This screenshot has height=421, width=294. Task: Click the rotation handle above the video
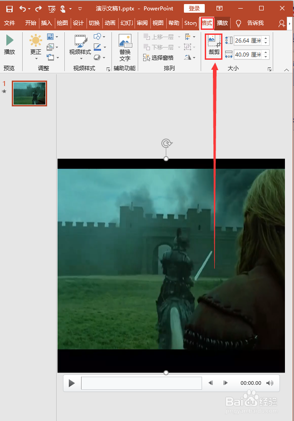pos(167,143)
